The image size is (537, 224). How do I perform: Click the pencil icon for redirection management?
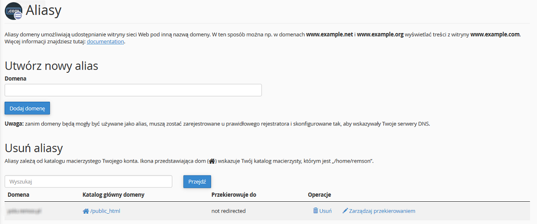point(345,211)
